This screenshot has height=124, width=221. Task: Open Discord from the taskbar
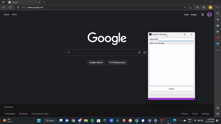(80, 121)
